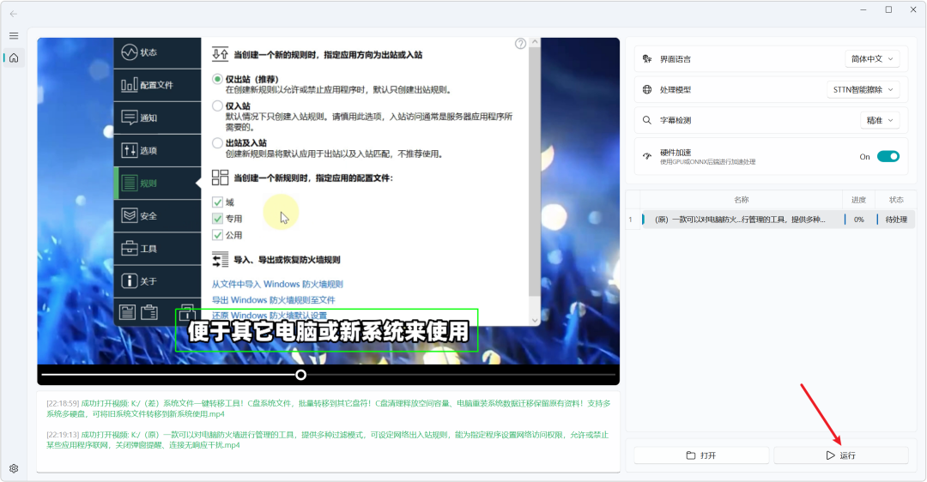Open the 界面语言 dropdown 简体中文
This screenshot has width=927, height=482.
(872, 59)
